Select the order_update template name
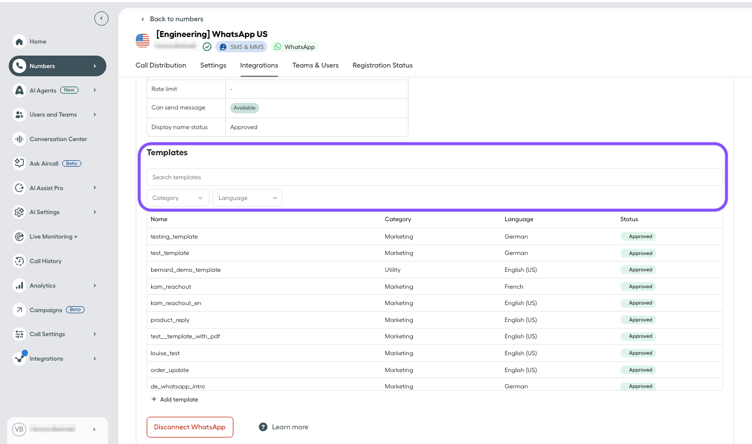This screenshot has height=444, width=752. click(170, 370)
